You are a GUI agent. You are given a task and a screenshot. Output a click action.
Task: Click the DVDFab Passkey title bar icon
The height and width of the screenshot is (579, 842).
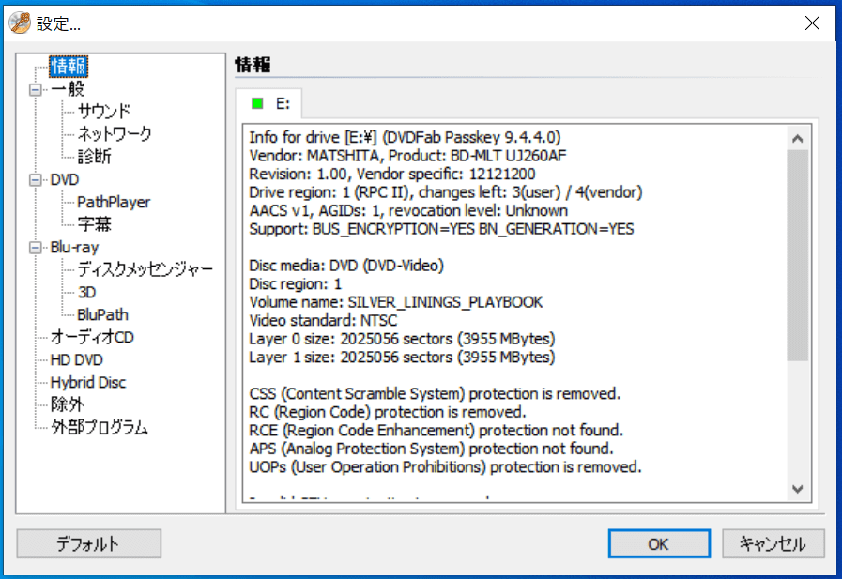[x=19, y=23]
